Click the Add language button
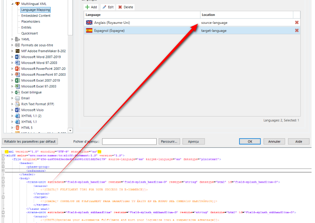This screenshot has width=315, height=223. (x=91, y=7)
